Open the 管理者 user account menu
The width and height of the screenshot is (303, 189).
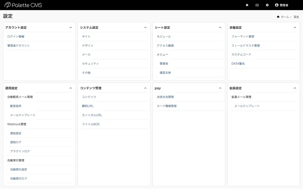(x=281, y=5)
